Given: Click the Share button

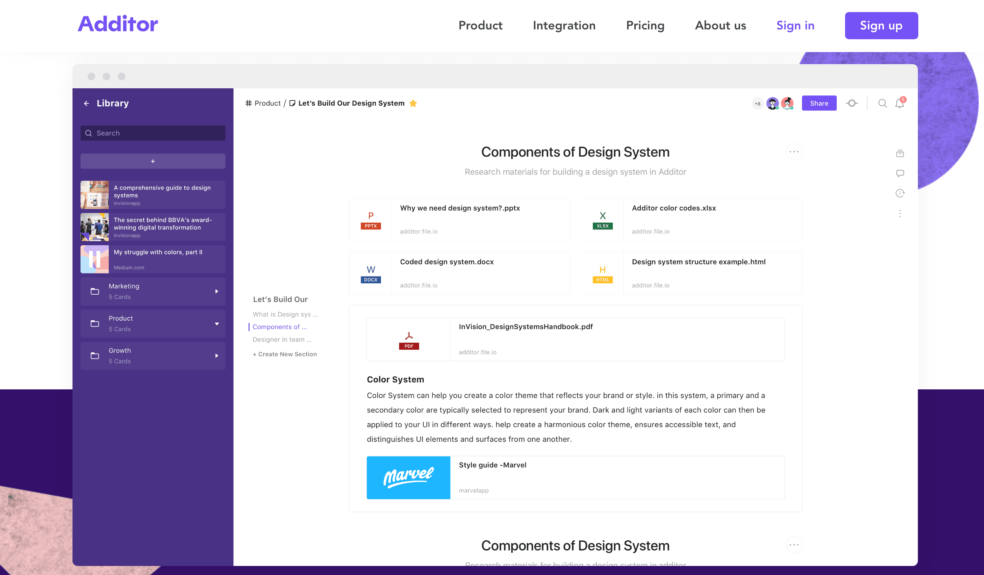Looking at the screenshot, I should tap(819, 103).
